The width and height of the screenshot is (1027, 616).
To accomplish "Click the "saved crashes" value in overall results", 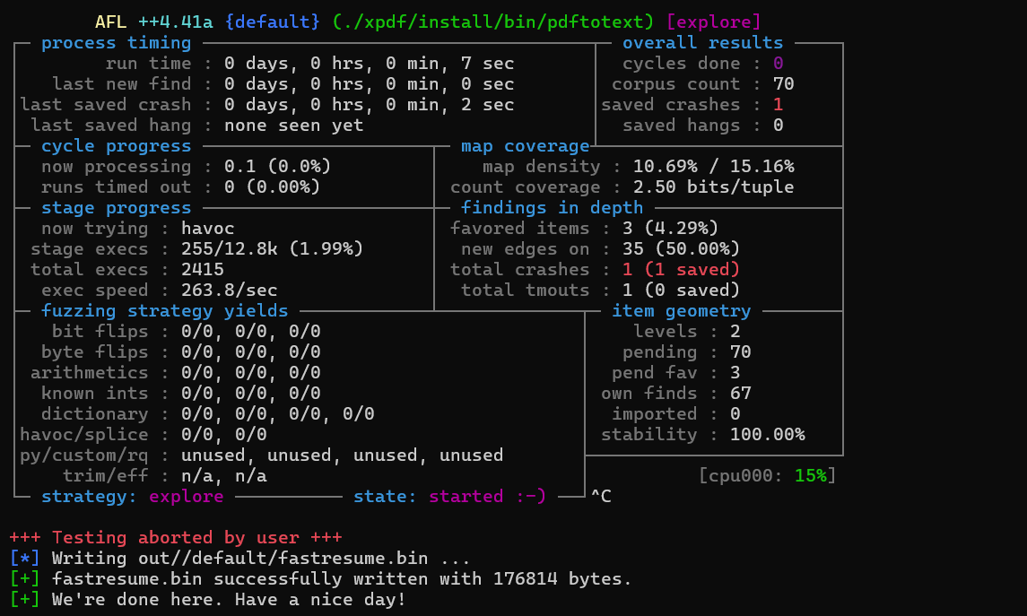I will pos(778,105).
